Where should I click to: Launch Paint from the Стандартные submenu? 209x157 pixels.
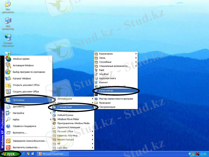coord(102,70)
